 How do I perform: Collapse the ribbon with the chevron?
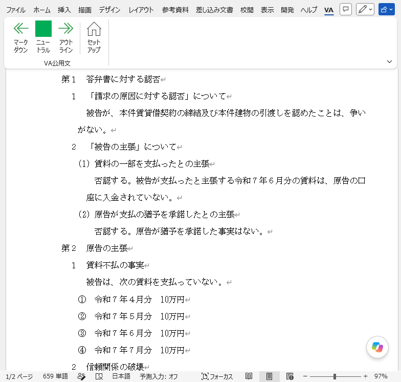coord(389,61)
